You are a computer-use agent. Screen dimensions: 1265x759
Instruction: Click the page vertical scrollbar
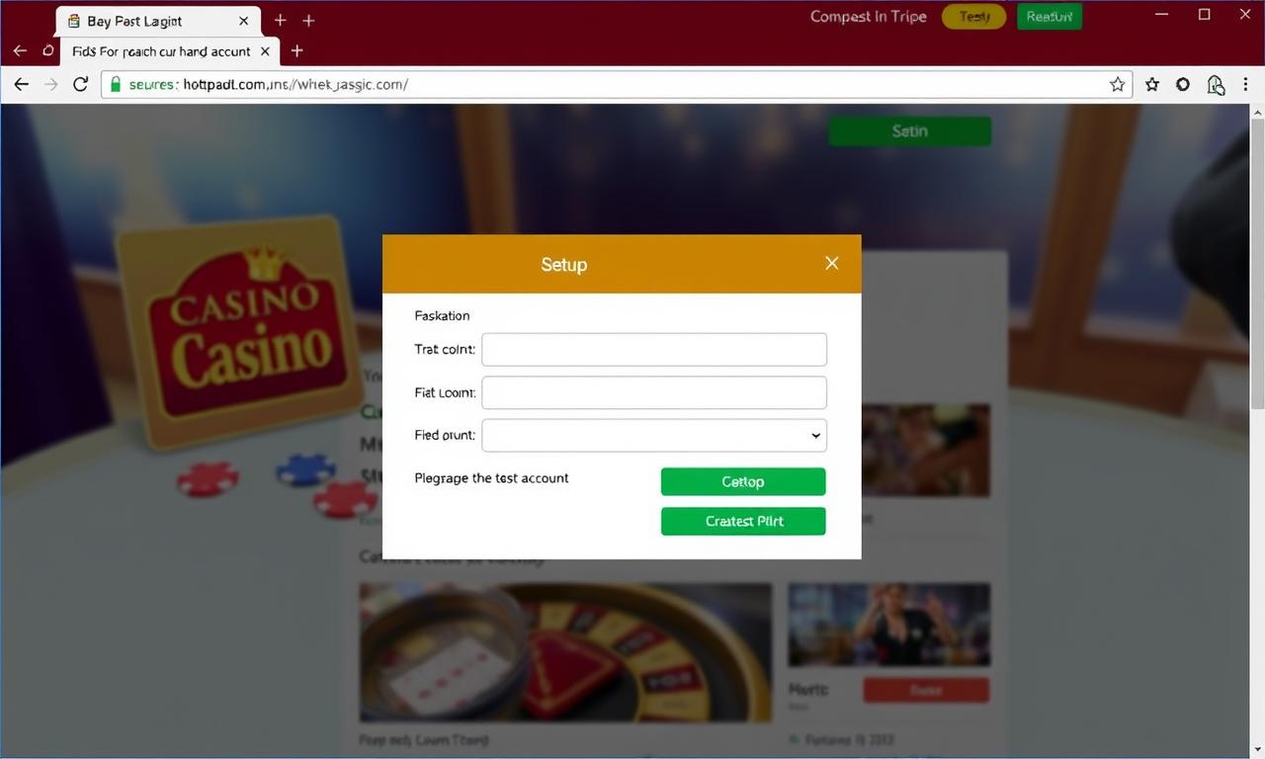1257,427
